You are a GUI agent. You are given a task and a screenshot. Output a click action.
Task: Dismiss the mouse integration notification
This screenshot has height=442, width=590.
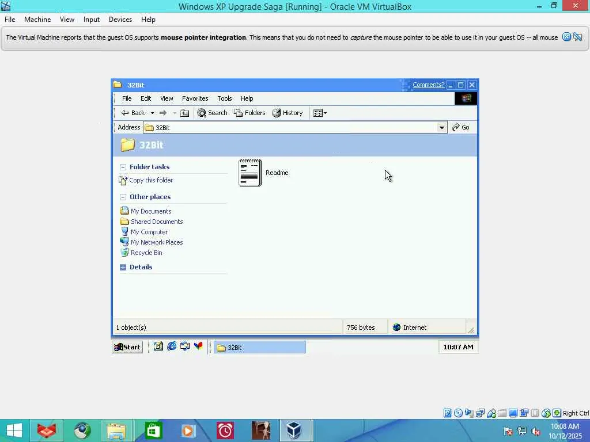567,37
